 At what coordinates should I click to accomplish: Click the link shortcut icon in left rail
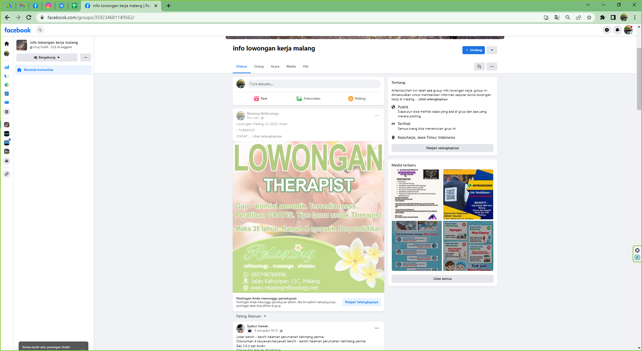tap(7, 174)
